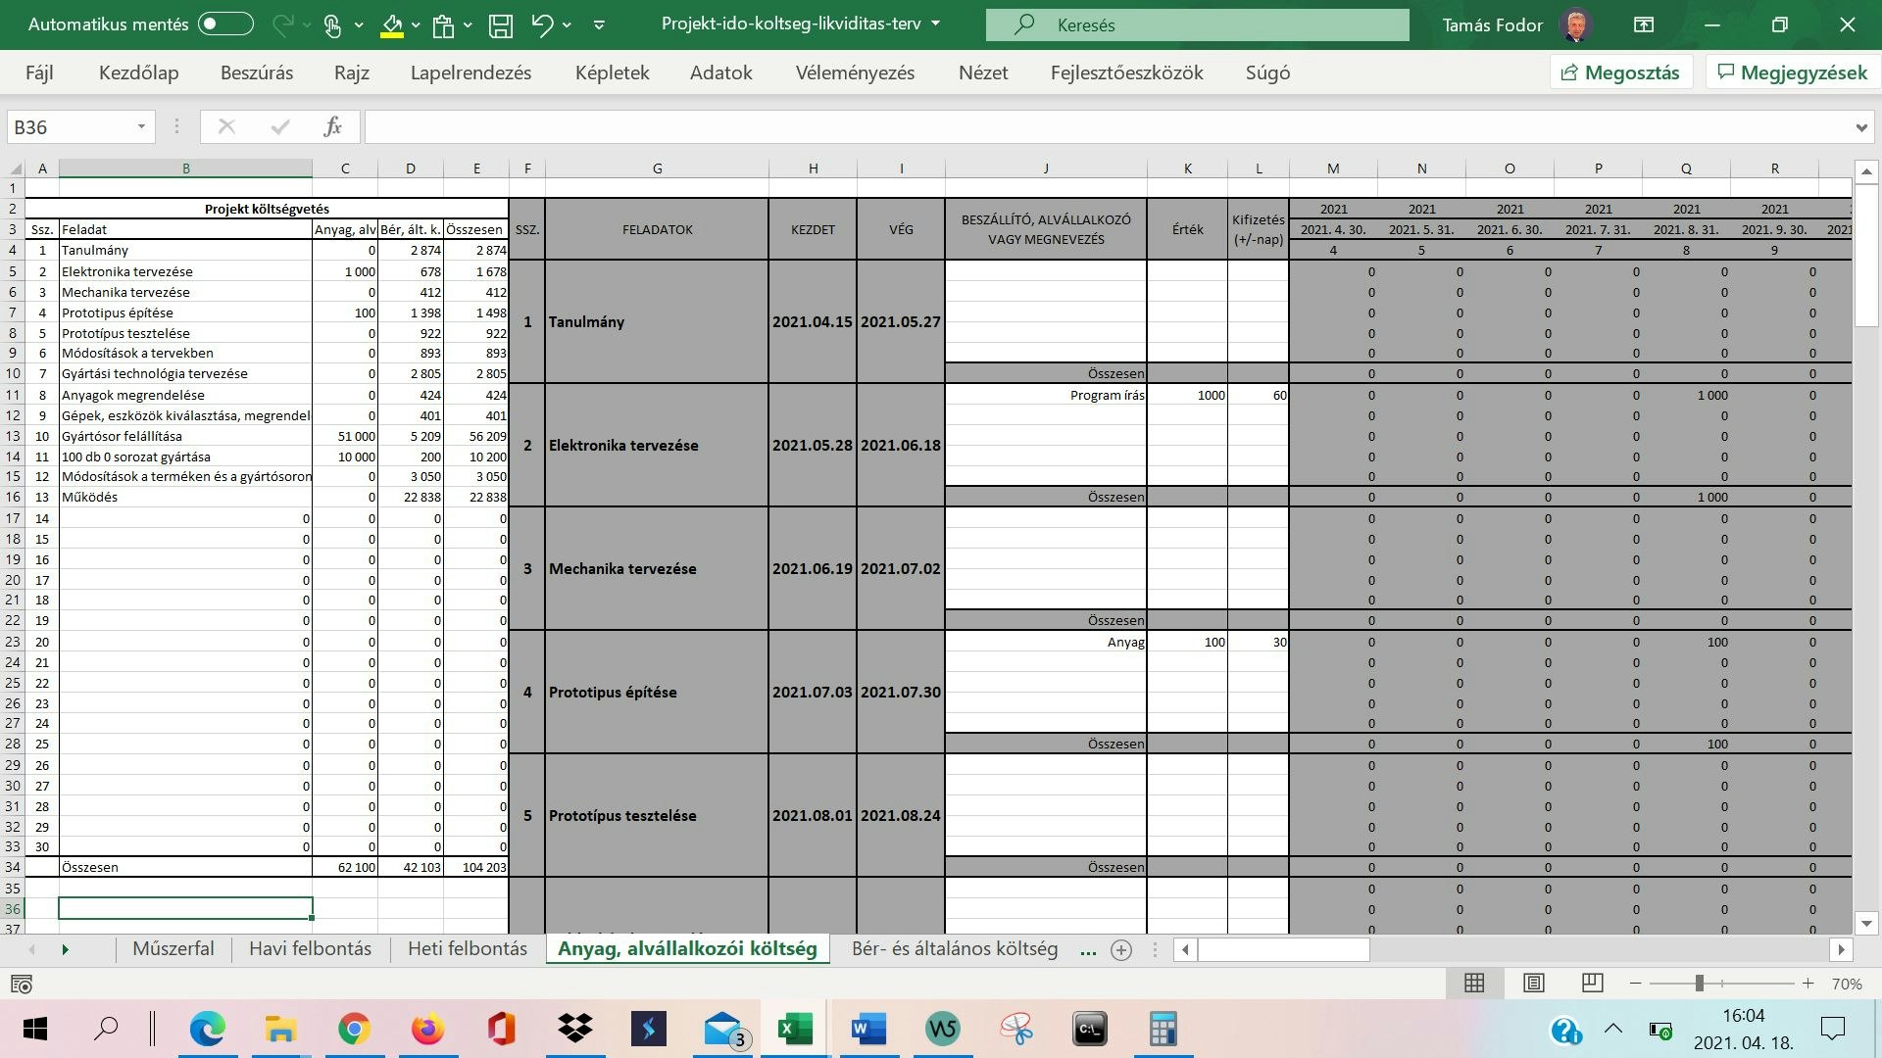Image resolution: width=1882 pixels, height=1058 pixels.
Task: Select the cell with Program írás
Action: pos(1046,395)
